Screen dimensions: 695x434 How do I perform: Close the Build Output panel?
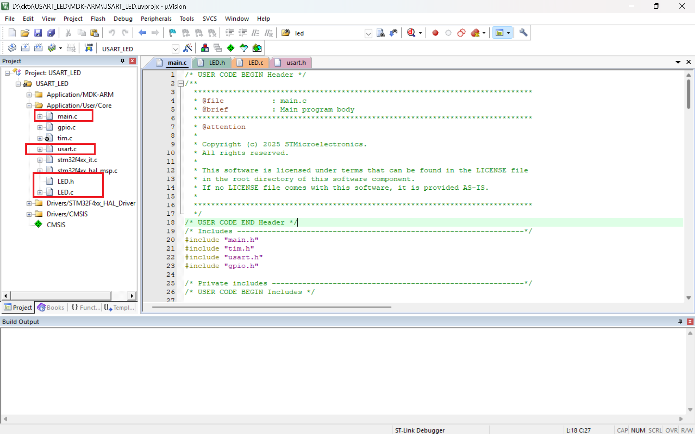(x=690, y=321)
